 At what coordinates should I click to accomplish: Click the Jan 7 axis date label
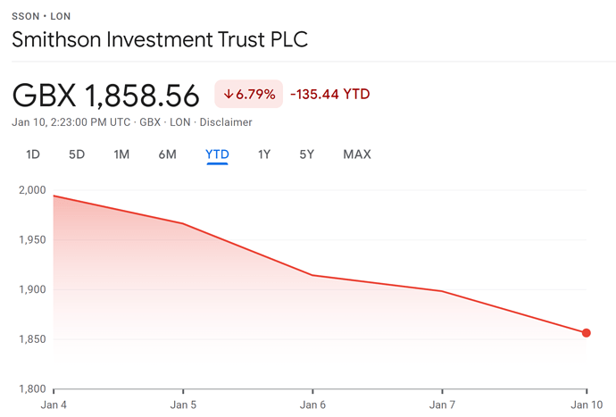[x=443, y=406]
